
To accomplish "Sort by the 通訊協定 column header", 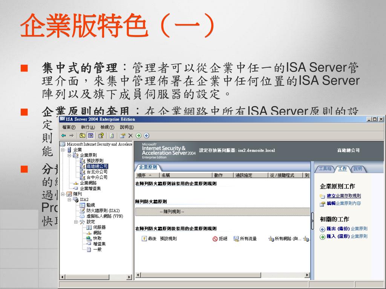I will pos(251,175).
